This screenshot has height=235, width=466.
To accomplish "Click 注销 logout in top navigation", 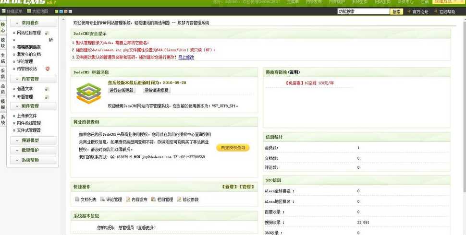I will (424, 2).
